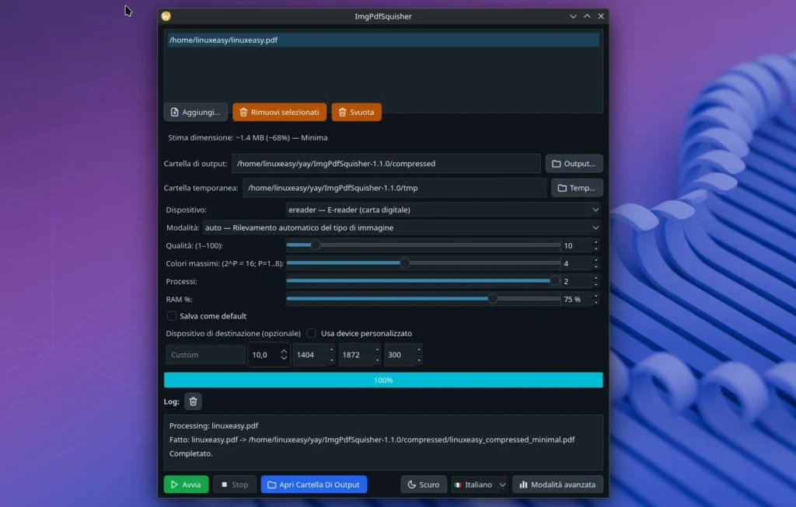796x507 pixels.
Task: Click the Stop button
Action: 234,484
